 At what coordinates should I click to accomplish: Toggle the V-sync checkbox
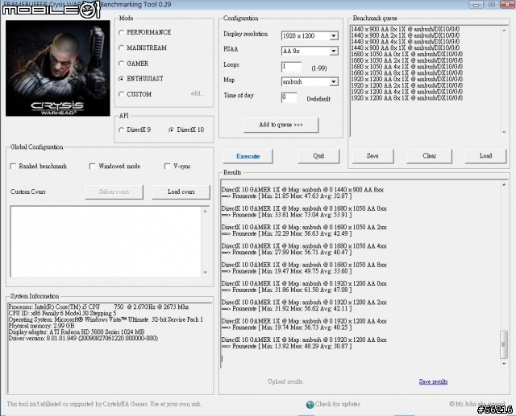(x=167, y=167)
